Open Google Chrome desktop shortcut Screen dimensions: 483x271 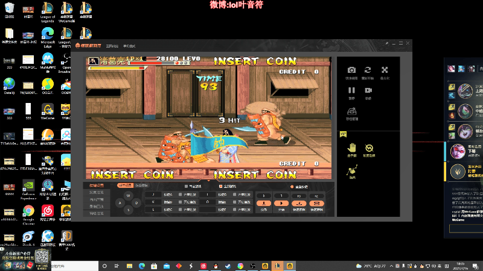tap(28, 215)
